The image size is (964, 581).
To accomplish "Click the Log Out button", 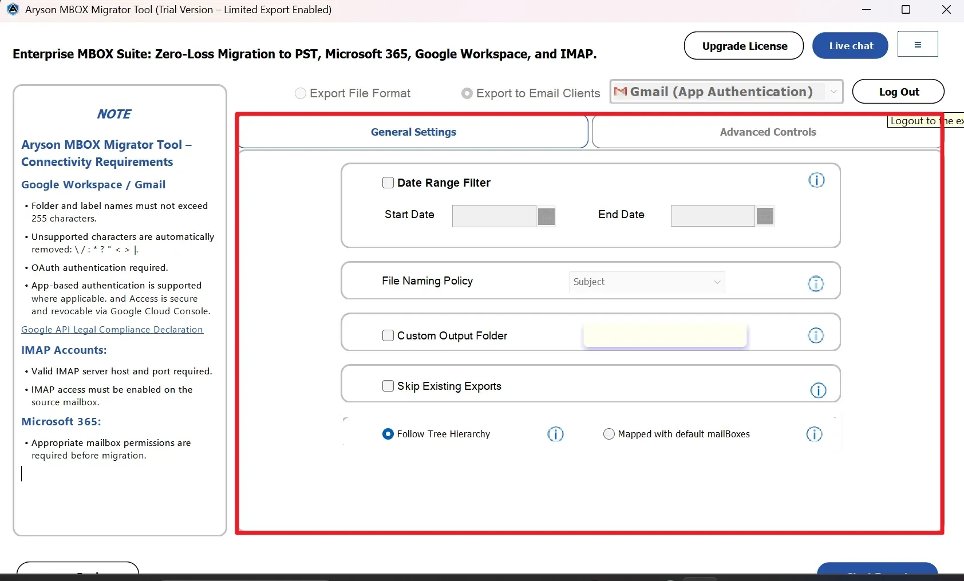I will coord(898,92).
